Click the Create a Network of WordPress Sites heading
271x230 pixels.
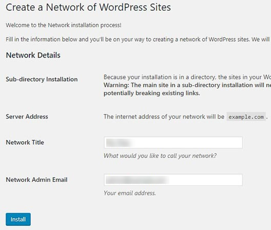pyautogui.click(x=88, y=7)
